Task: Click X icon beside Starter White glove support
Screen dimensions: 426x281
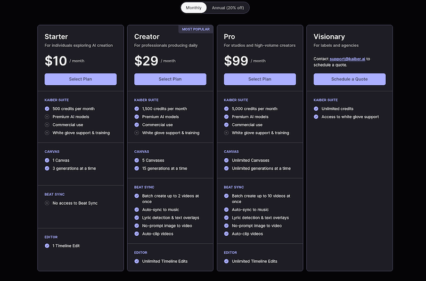Action: pyautogui.click(x=47, y=133)
